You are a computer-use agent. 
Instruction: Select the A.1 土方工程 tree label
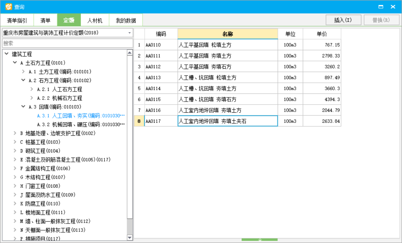coord(60,71)
